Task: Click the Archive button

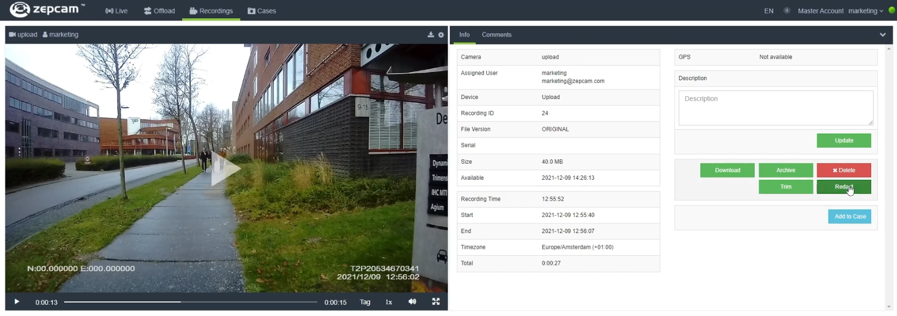Action: point(785,170)
